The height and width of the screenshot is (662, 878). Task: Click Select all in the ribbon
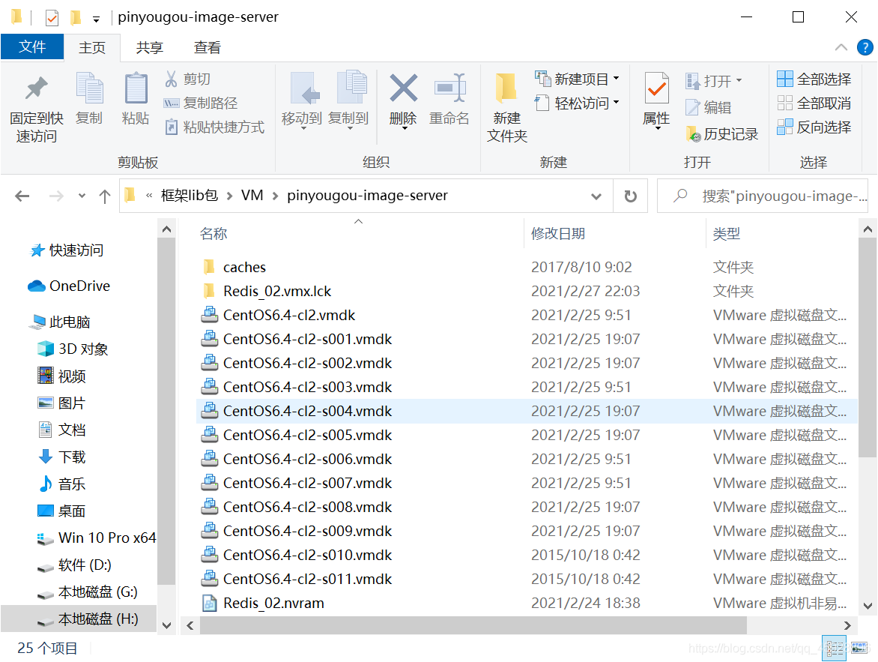tap(814, 79)
